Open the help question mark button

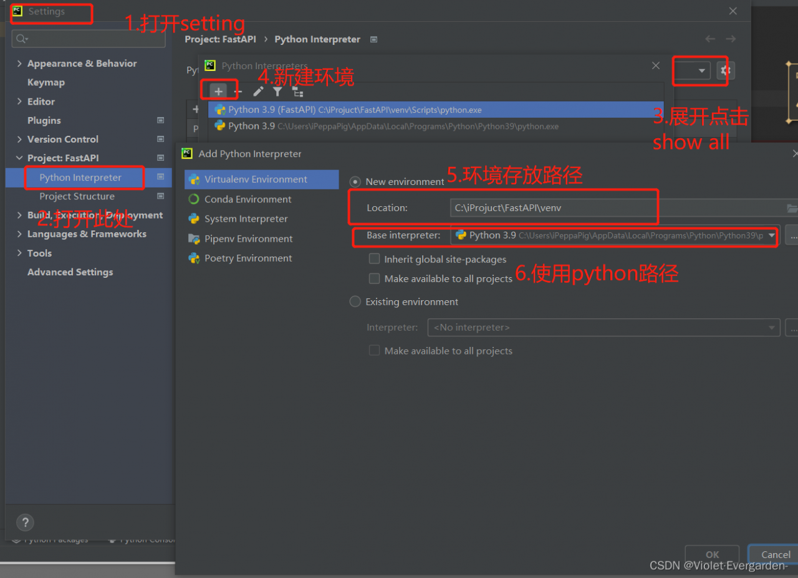(x=25, y=523)
